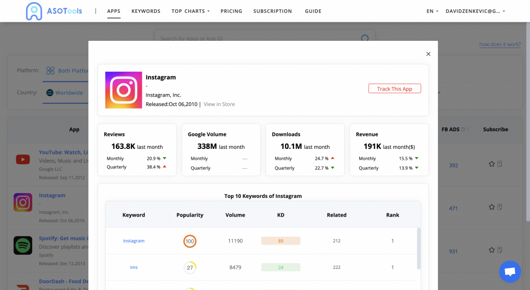Click the Both Platforms icon
The height and width of the screenshot is (290, 530).
pos(50,70)
